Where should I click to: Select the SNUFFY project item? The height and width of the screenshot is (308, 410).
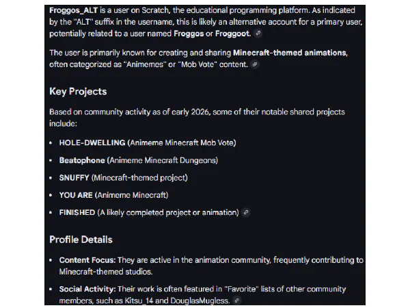75,178
